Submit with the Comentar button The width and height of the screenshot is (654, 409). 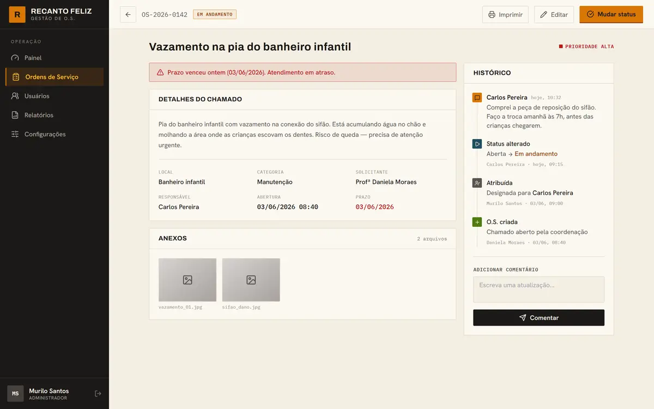[x=538, y=318]
